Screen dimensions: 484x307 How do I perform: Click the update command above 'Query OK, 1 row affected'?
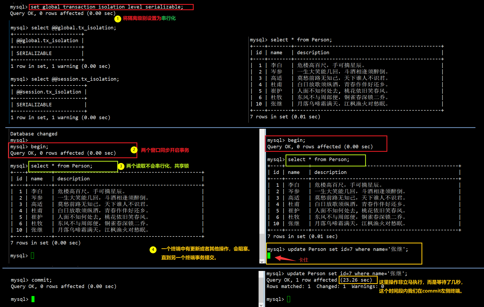pos(347,274)
